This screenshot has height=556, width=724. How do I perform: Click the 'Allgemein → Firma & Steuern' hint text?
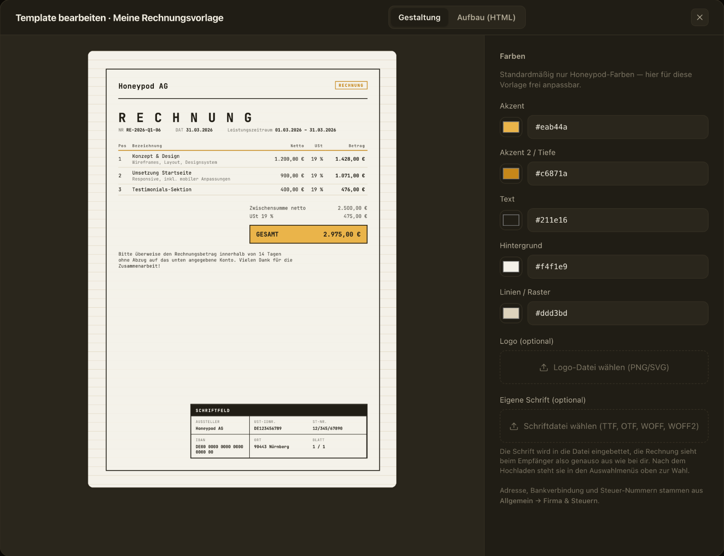click(549, 501)
